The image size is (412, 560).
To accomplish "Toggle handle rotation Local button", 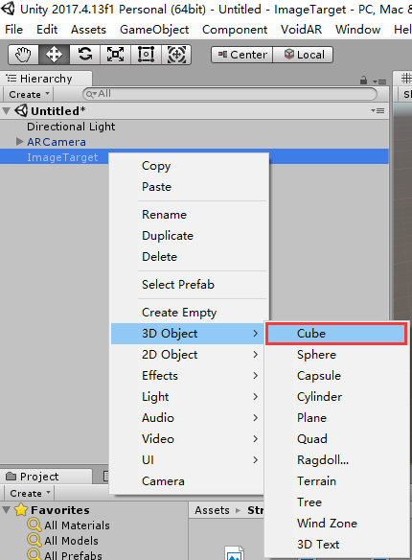I will [x=303, y=55].
